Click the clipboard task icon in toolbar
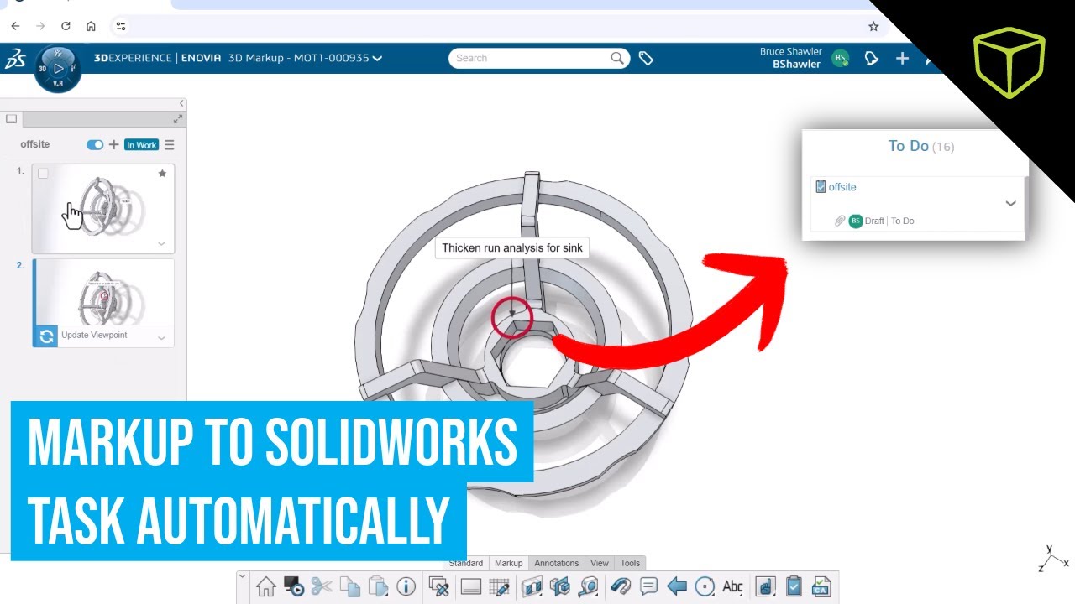The width and height of the screenshot is (1075, 604). click(x=793, y=586)
